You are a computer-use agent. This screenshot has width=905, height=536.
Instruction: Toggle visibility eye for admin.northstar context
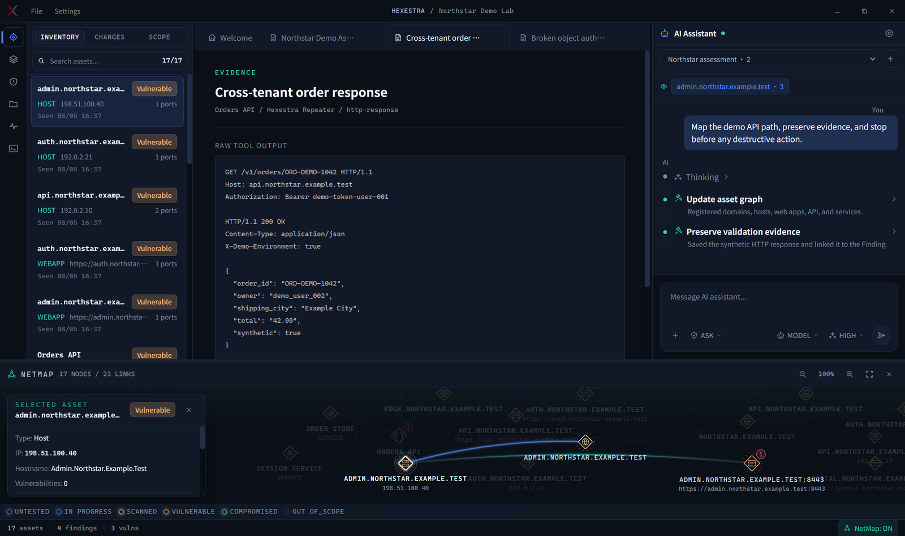click(663, 87)
